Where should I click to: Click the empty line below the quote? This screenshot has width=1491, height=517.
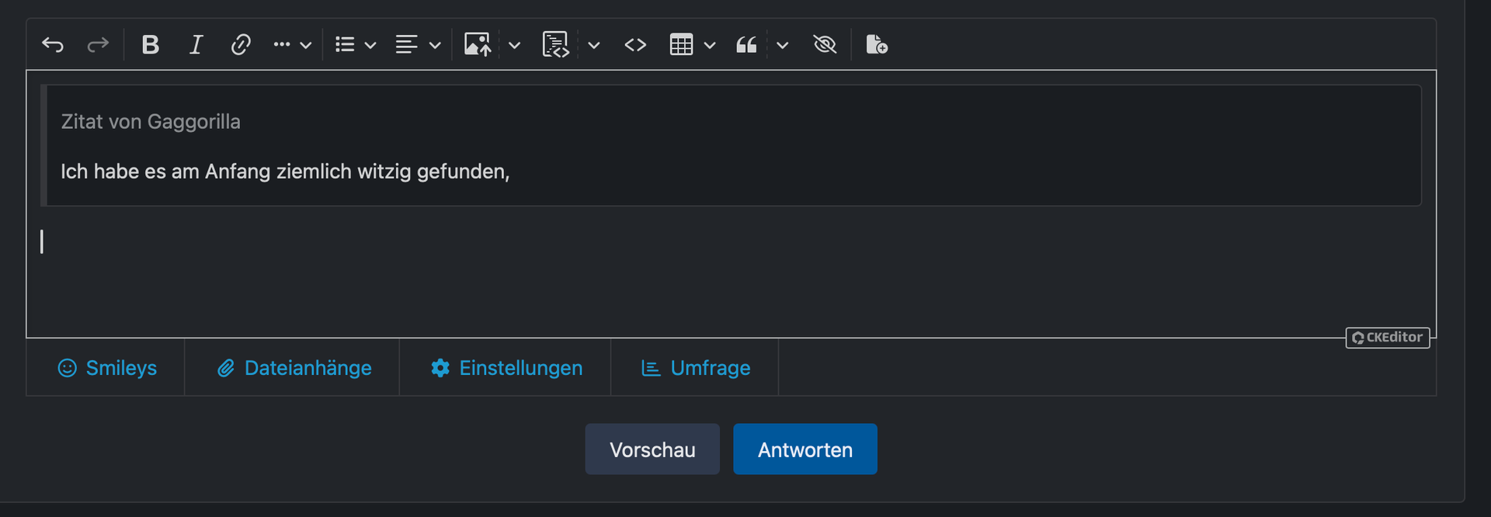699,242
